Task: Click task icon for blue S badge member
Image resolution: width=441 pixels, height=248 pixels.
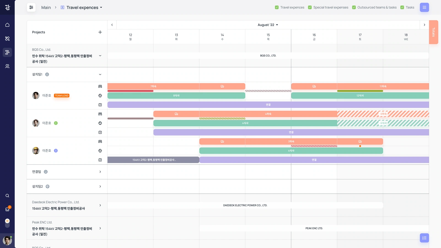Action: pyautogui.click(x=100, y=160)
